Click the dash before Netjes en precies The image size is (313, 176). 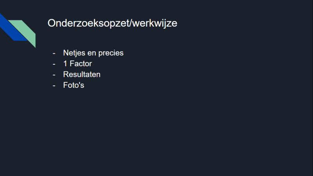(x=54, y=53)
